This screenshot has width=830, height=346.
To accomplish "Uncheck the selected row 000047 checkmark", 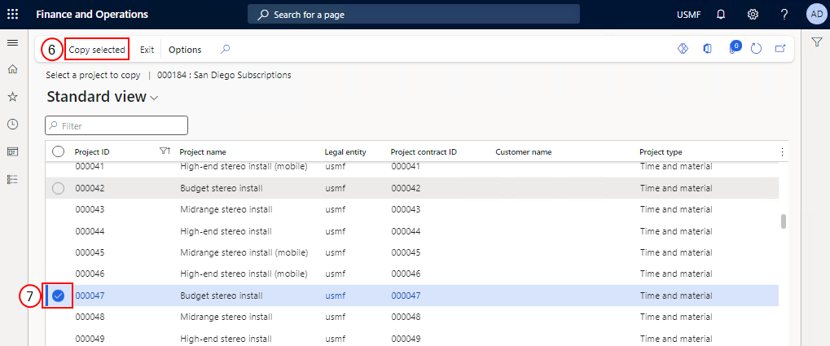I will click(x=59, y=296).
